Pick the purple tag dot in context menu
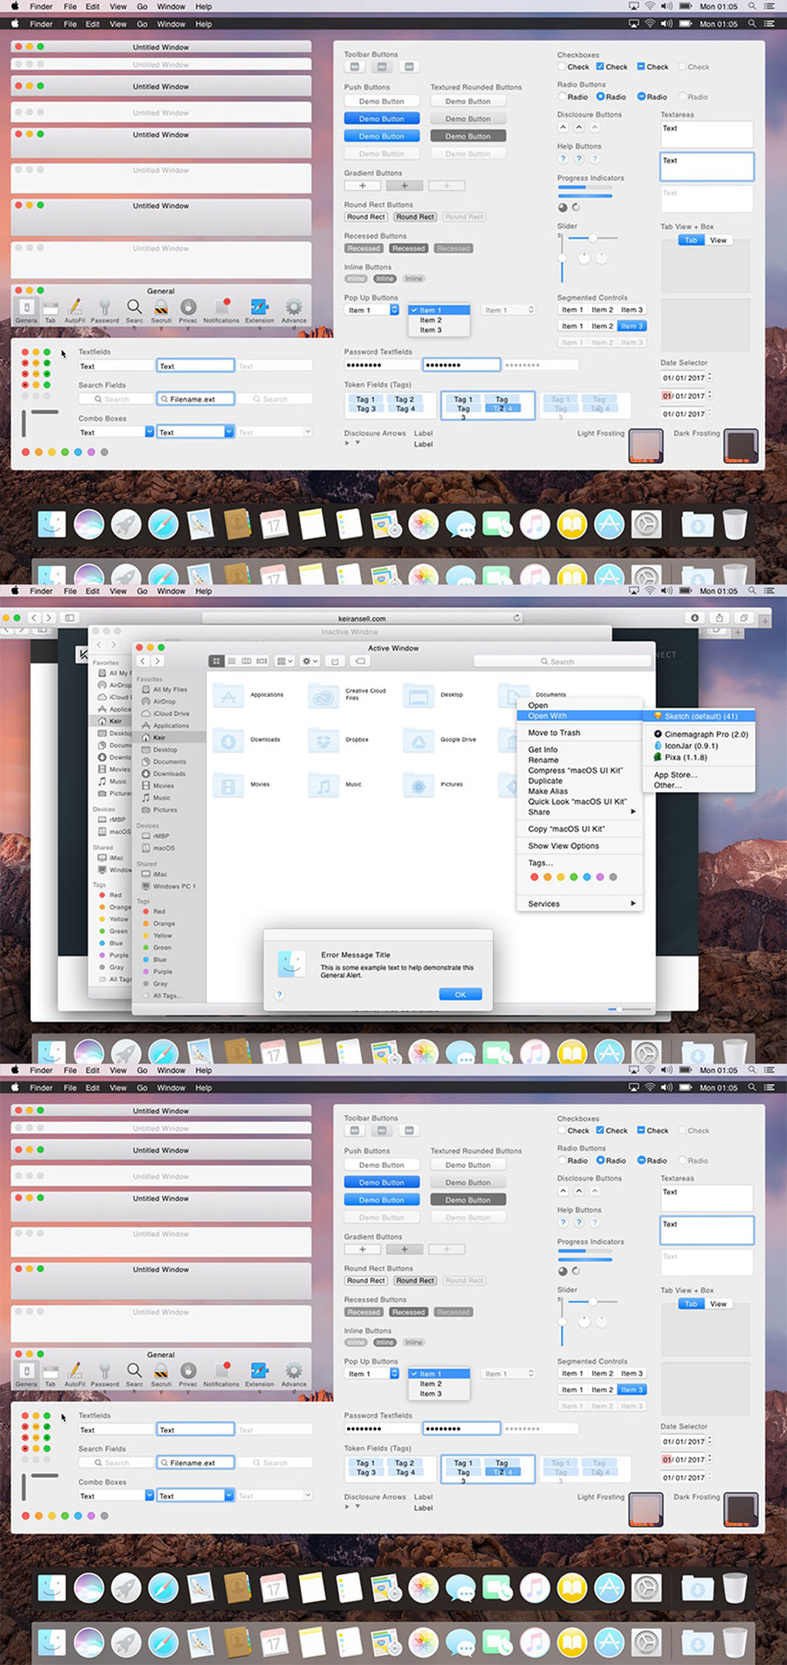 600,877
